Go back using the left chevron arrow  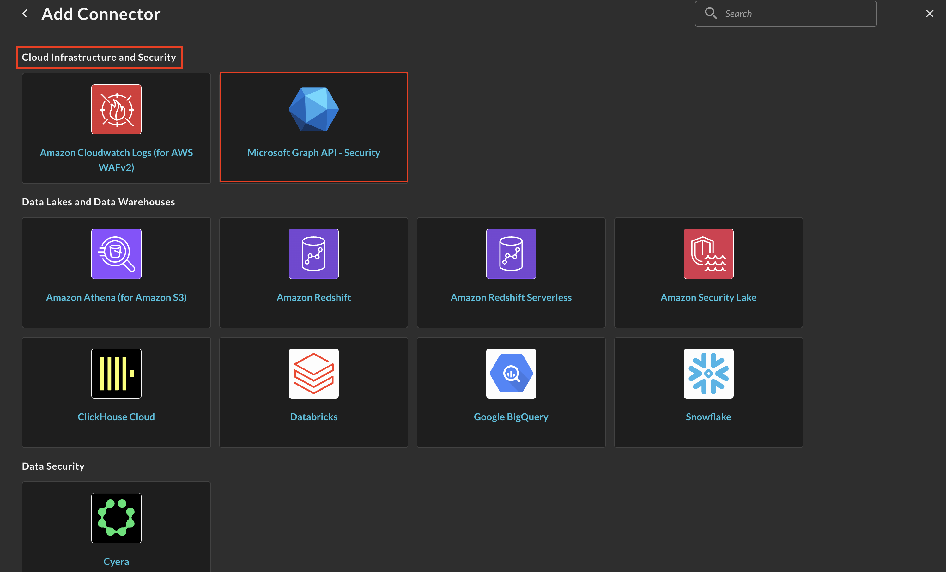pos(25,14)
